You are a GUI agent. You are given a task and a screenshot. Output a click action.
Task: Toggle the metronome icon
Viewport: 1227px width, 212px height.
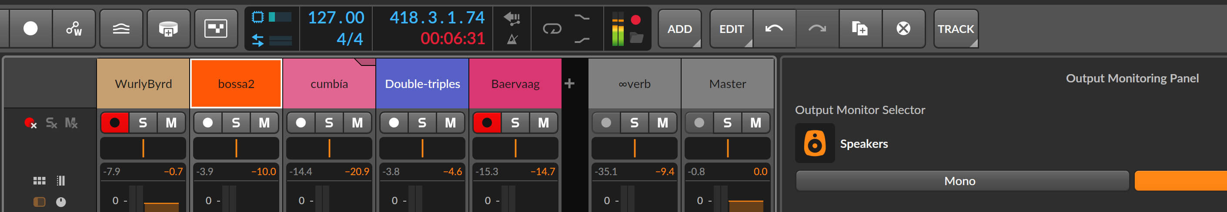coord(512,39)
